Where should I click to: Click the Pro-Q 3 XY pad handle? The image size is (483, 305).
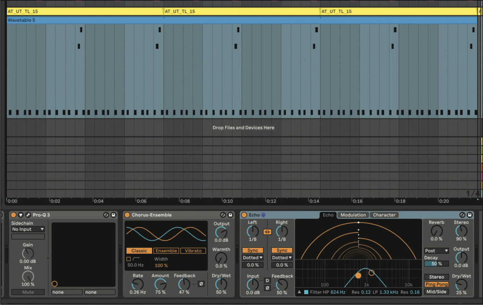coord(55,284)
